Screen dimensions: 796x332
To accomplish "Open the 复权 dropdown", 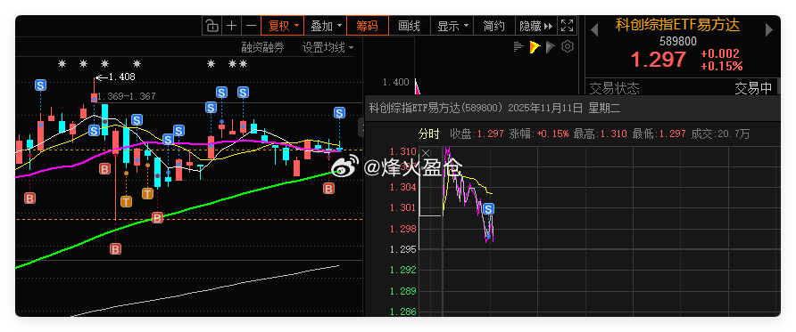I will (283, 25).
